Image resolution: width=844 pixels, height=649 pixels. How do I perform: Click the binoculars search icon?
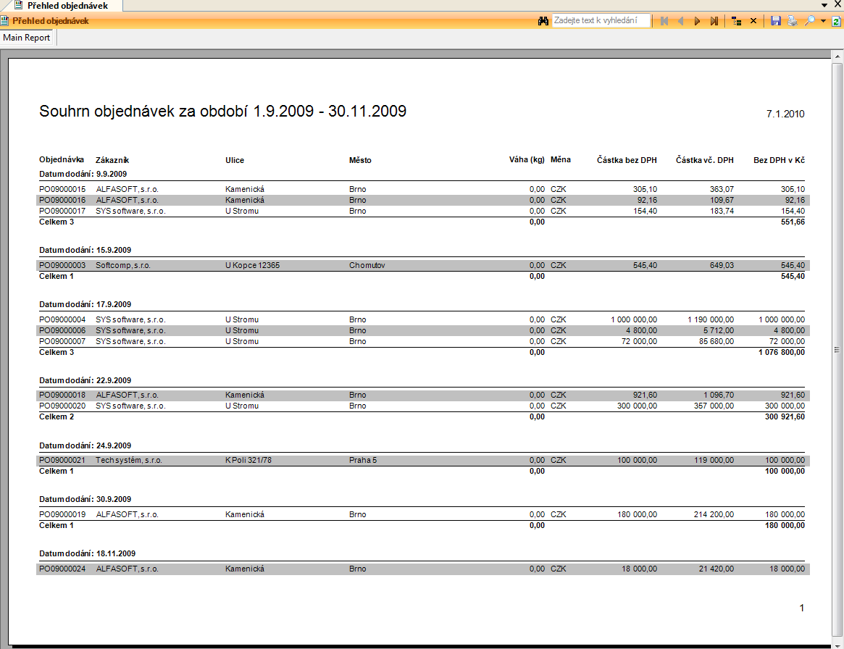(x=543, y=21)
